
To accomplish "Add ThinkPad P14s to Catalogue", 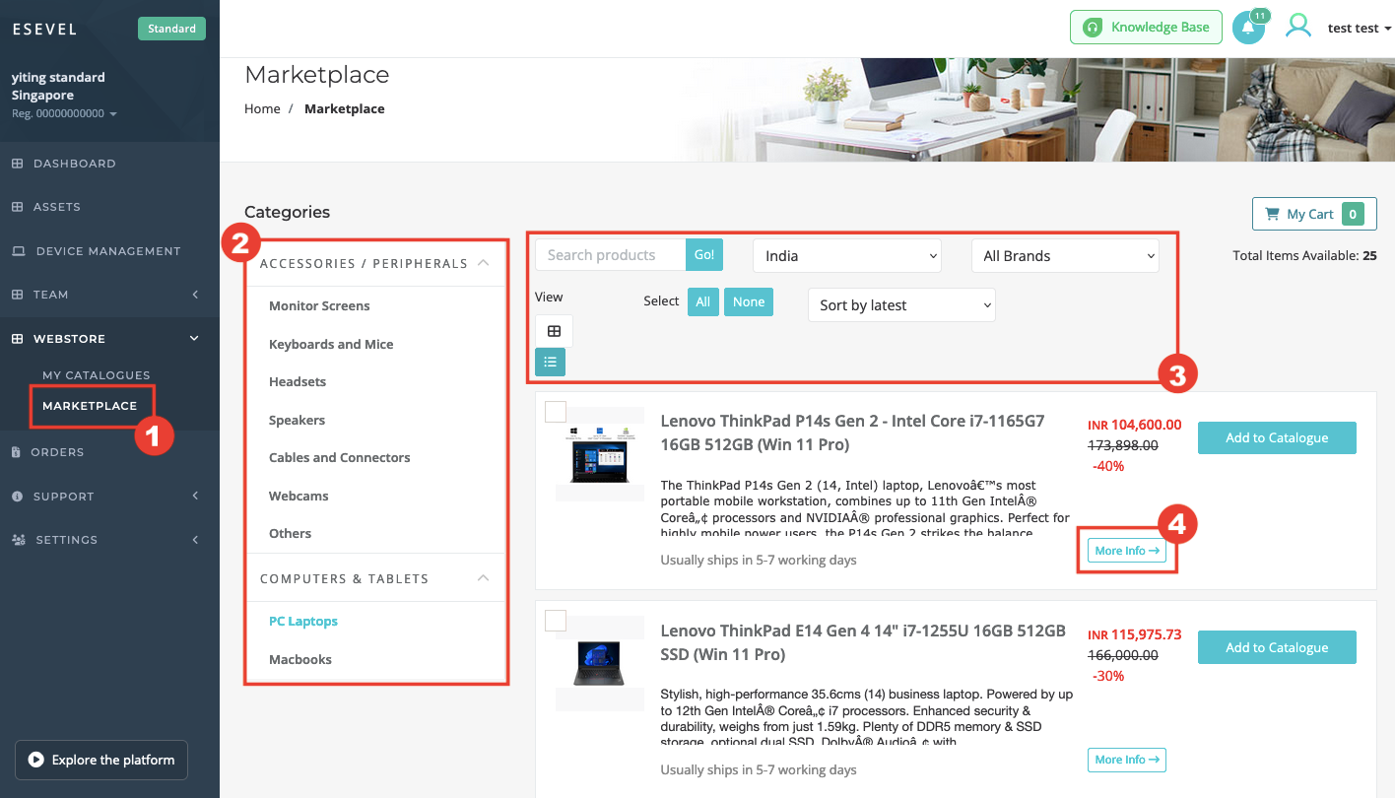I will (x=1277, y=438).
